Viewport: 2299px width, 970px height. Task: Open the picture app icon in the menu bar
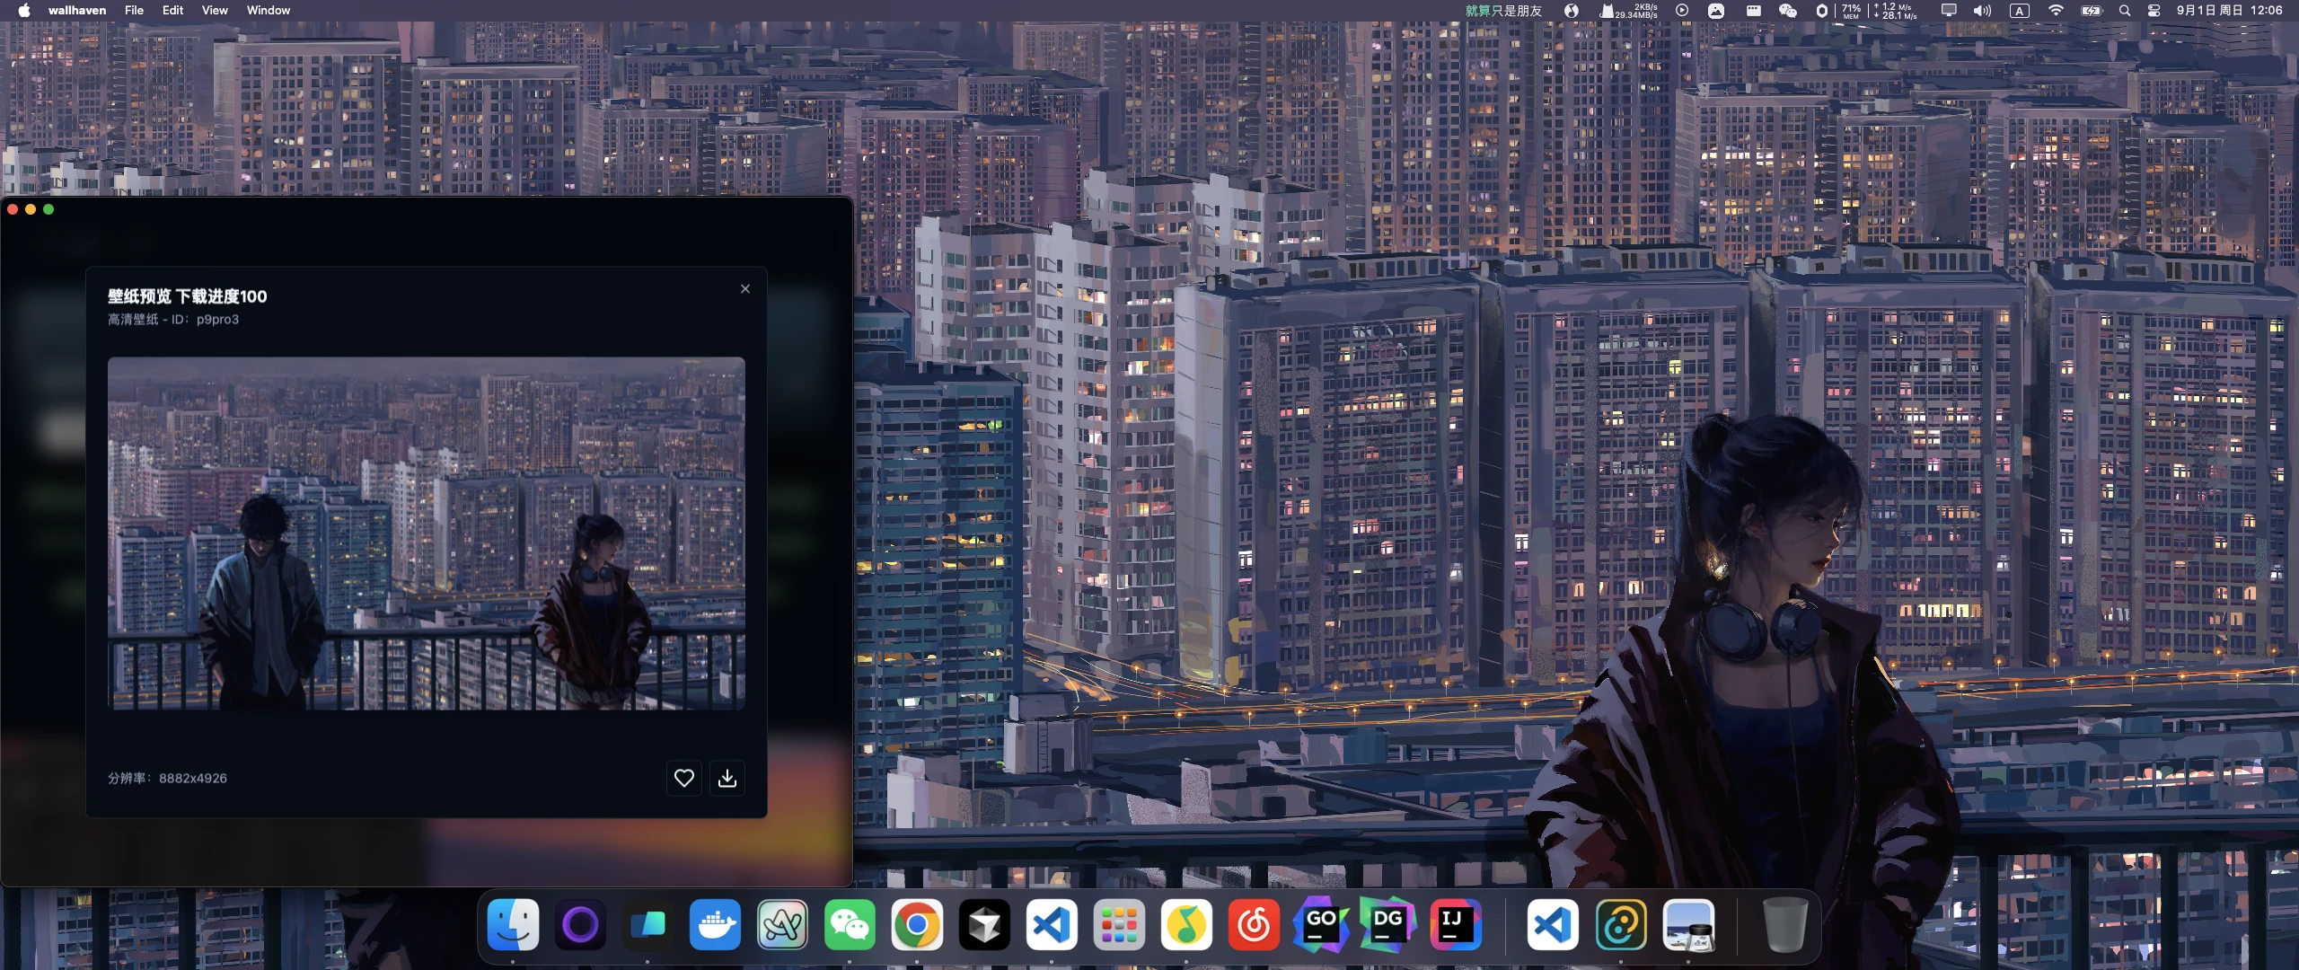[x=1716, y=11]
